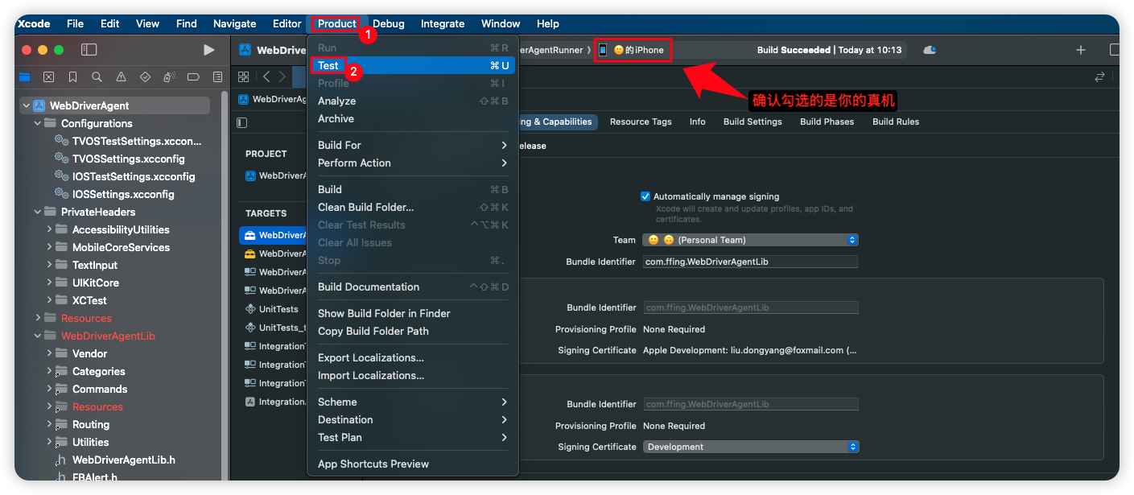Viewport: 1134px width, 495px height.
Task: Select the iPhone run destination
Action: pyautogui.click(x=632, y=50)
